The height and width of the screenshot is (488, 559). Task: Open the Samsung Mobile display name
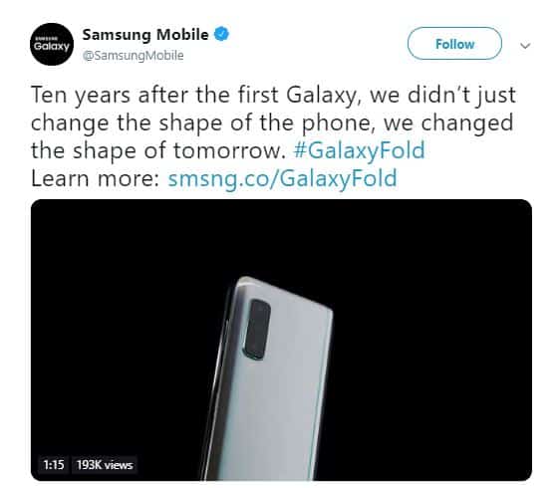point(145,35)
